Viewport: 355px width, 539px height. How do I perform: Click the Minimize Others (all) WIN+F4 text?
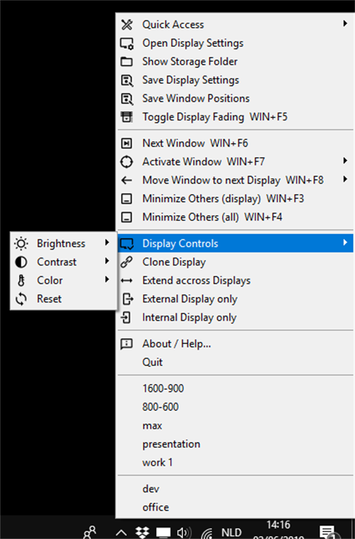point(213,217)
